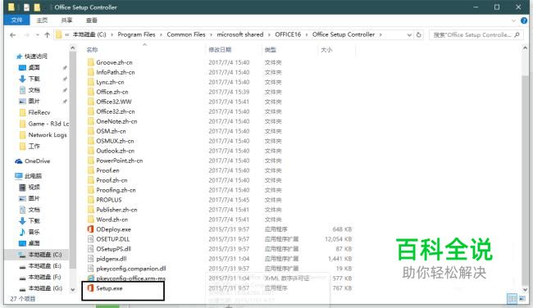Viewport: 533px width, 308px height.
Task: Select the Groove.zh-cn folder icon
Action: [x=90, y=62]
